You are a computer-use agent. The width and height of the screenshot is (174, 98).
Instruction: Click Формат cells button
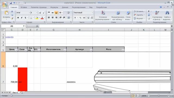139,19
